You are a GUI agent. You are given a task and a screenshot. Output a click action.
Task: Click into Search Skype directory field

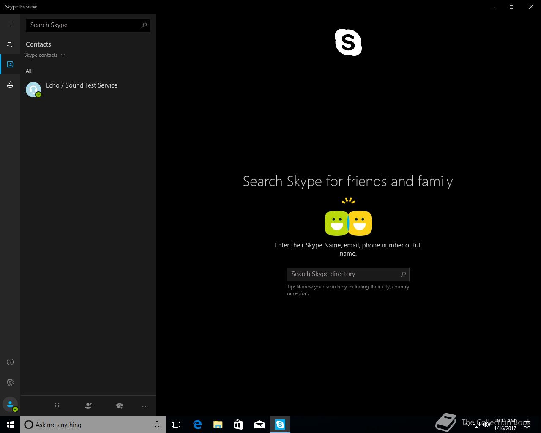pyautogui.click(x=348, y=274)
